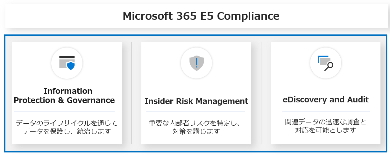Click blue underline beneath Insider Risk Management
This screenshot has width=390, height=155.
coord(195,112)
